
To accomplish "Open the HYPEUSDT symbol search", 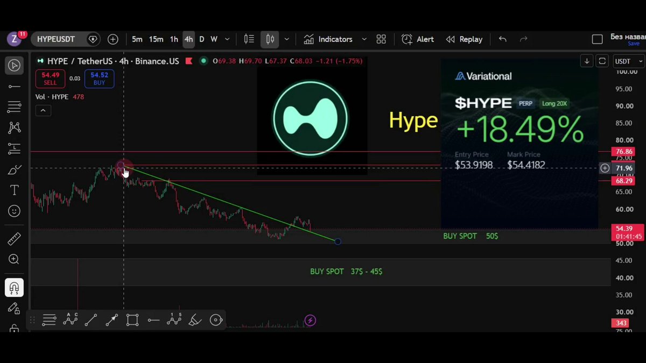I will click(x=56, y=39).
